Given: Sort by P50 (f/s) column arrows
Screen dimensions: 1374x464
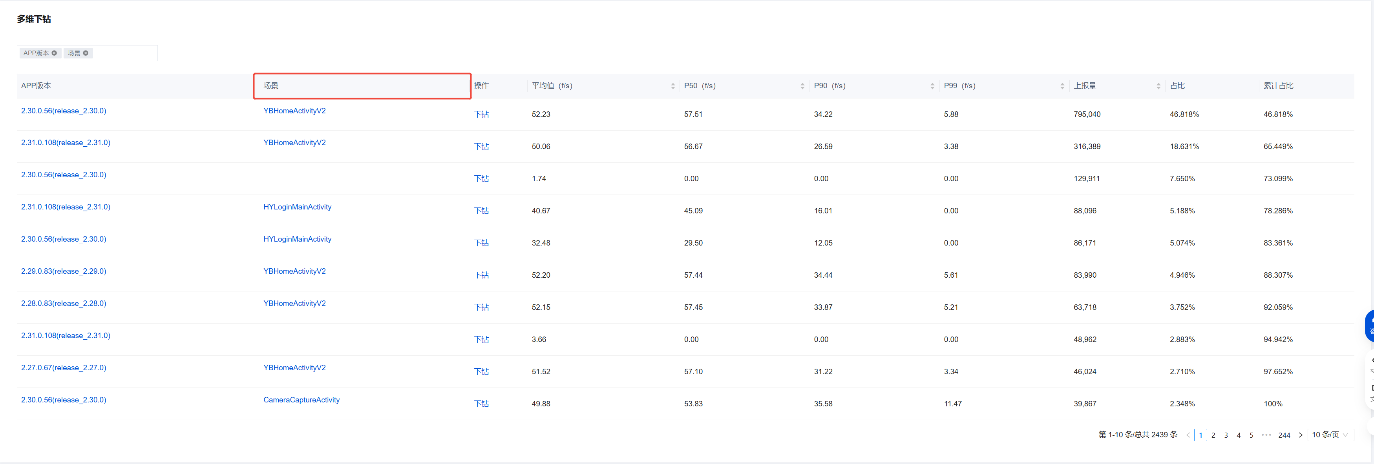Looking at the screenshot, I should coord(802,86).
